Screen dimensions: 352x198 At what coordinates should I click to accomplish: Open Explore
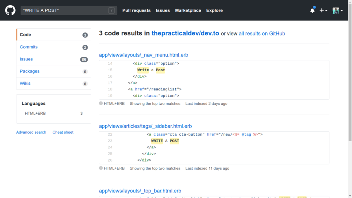[214, 10]
